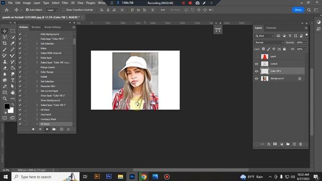The image size is (322, 181).
Task: Choose the Path Selection arrow tool
Action: [x=13, y=86]
